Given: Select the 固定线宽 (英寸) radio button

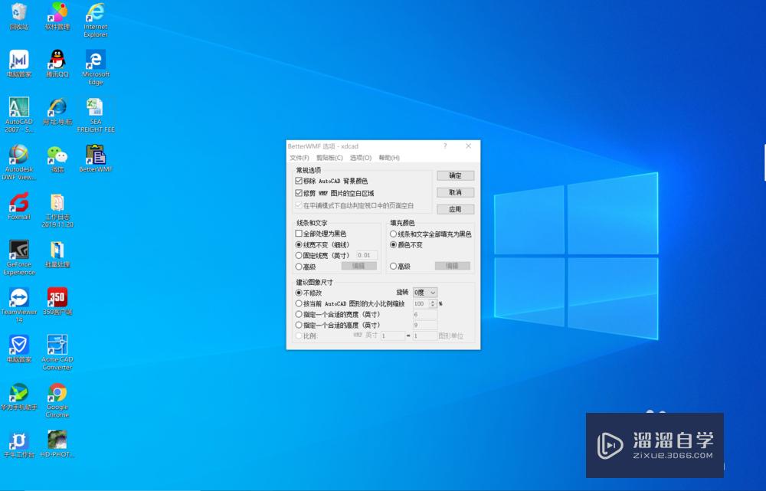Looking at the screenshot, I should pos(299,255).
